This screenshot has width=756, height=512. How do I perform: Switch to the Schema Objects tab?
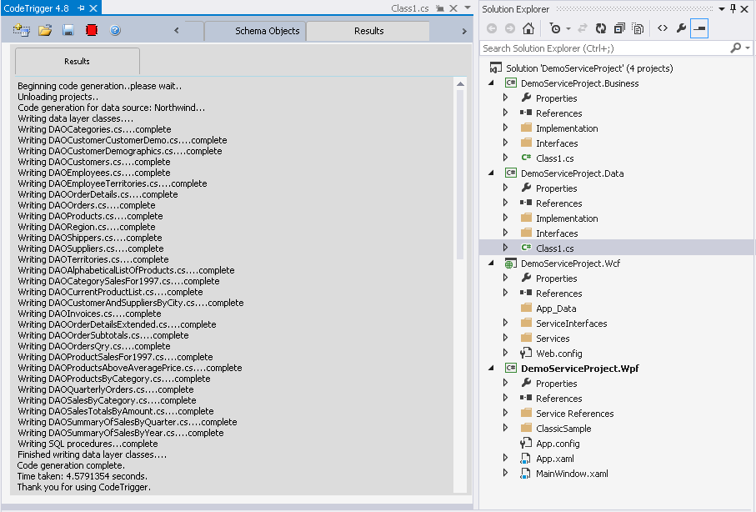(267, 31)
